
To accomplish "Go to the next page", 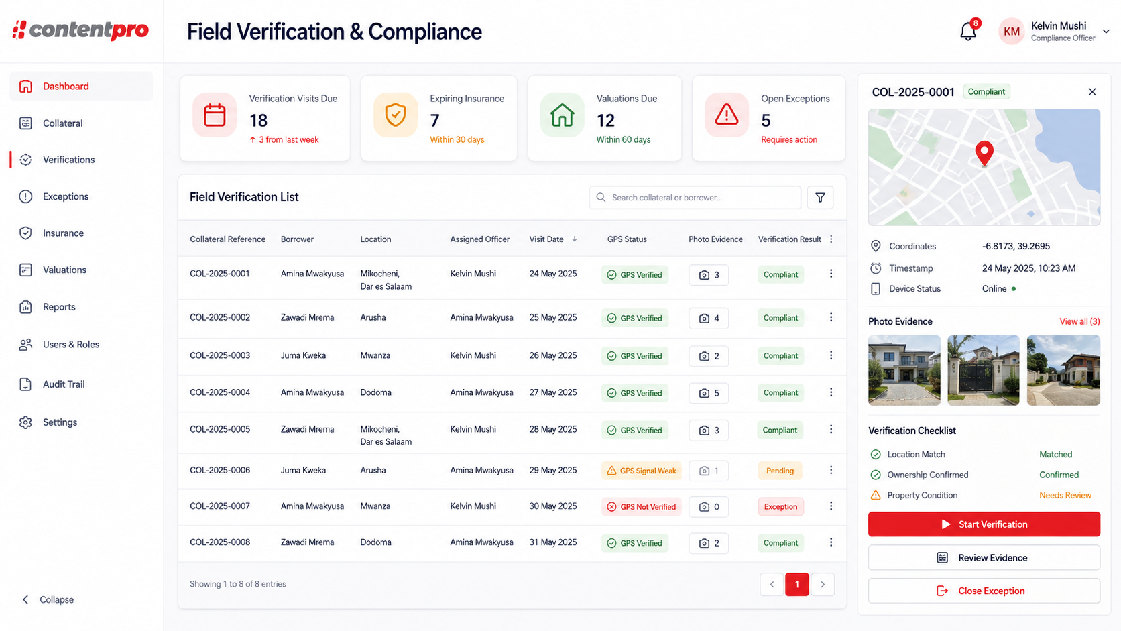I will [823, 585].
